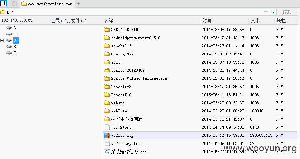The height and width of the screenshot is (159, 300).
Task: Add a new tab with plus button
Action: [x=78, y=4]
